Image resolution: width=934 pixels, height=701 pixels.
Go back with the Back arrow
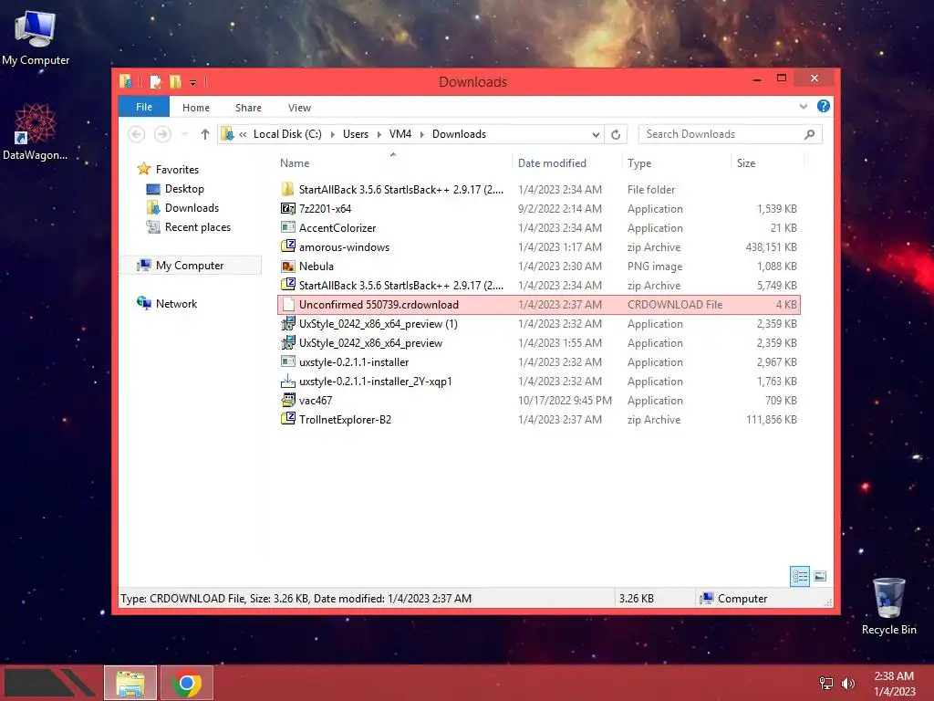pyautogui.click(x=137, y=134)
